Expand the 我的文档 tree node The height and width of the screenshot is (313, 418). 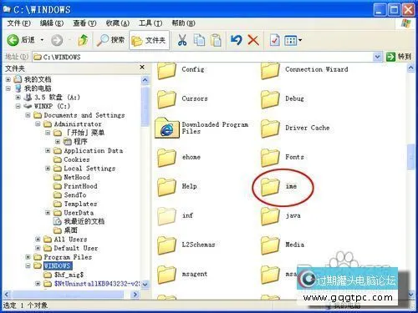8,79
